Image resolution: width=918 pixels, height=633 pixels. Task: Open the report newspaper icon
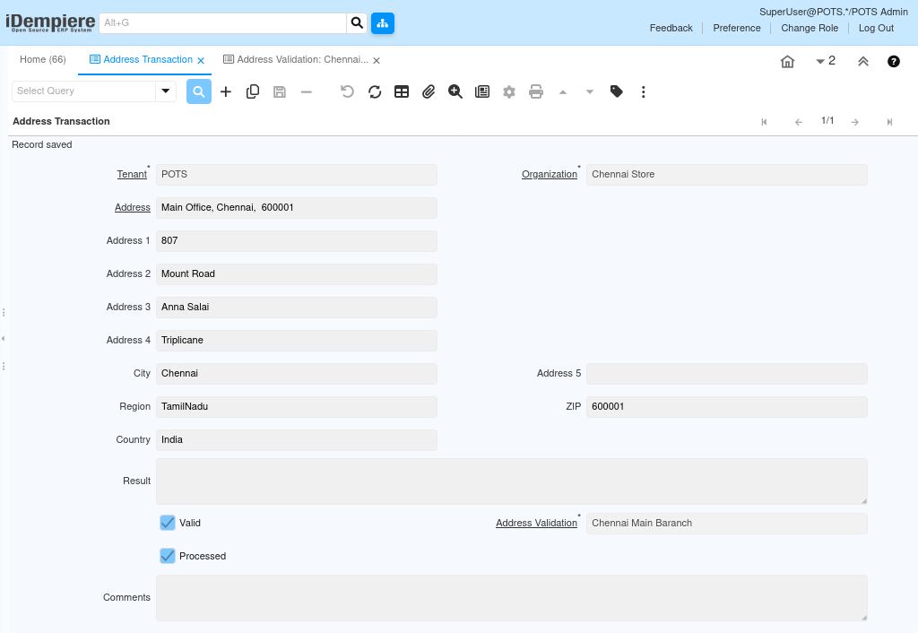point(482,91)
